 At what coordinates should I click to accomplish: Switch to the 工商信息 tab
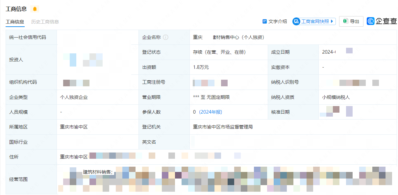15,22
